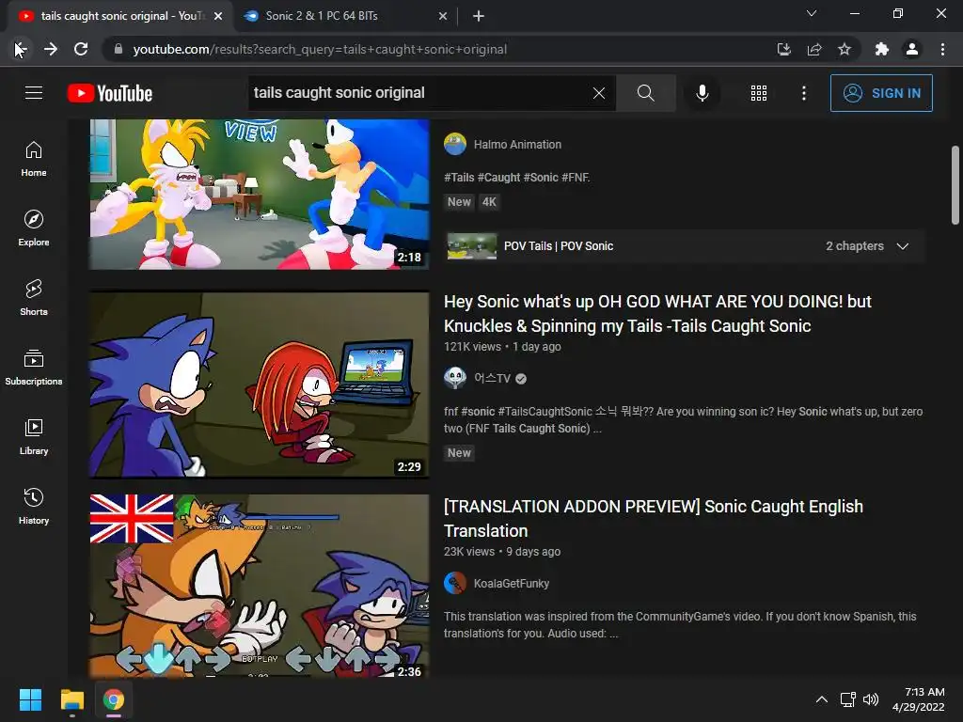
Task: Go to Home in sidebar
Action: click(x=34, y=159)
